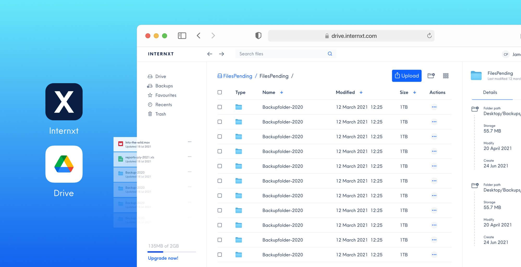Toggle the Name column sort arrow
This screenshot has width=521, height=267.
tap(282, 92)
